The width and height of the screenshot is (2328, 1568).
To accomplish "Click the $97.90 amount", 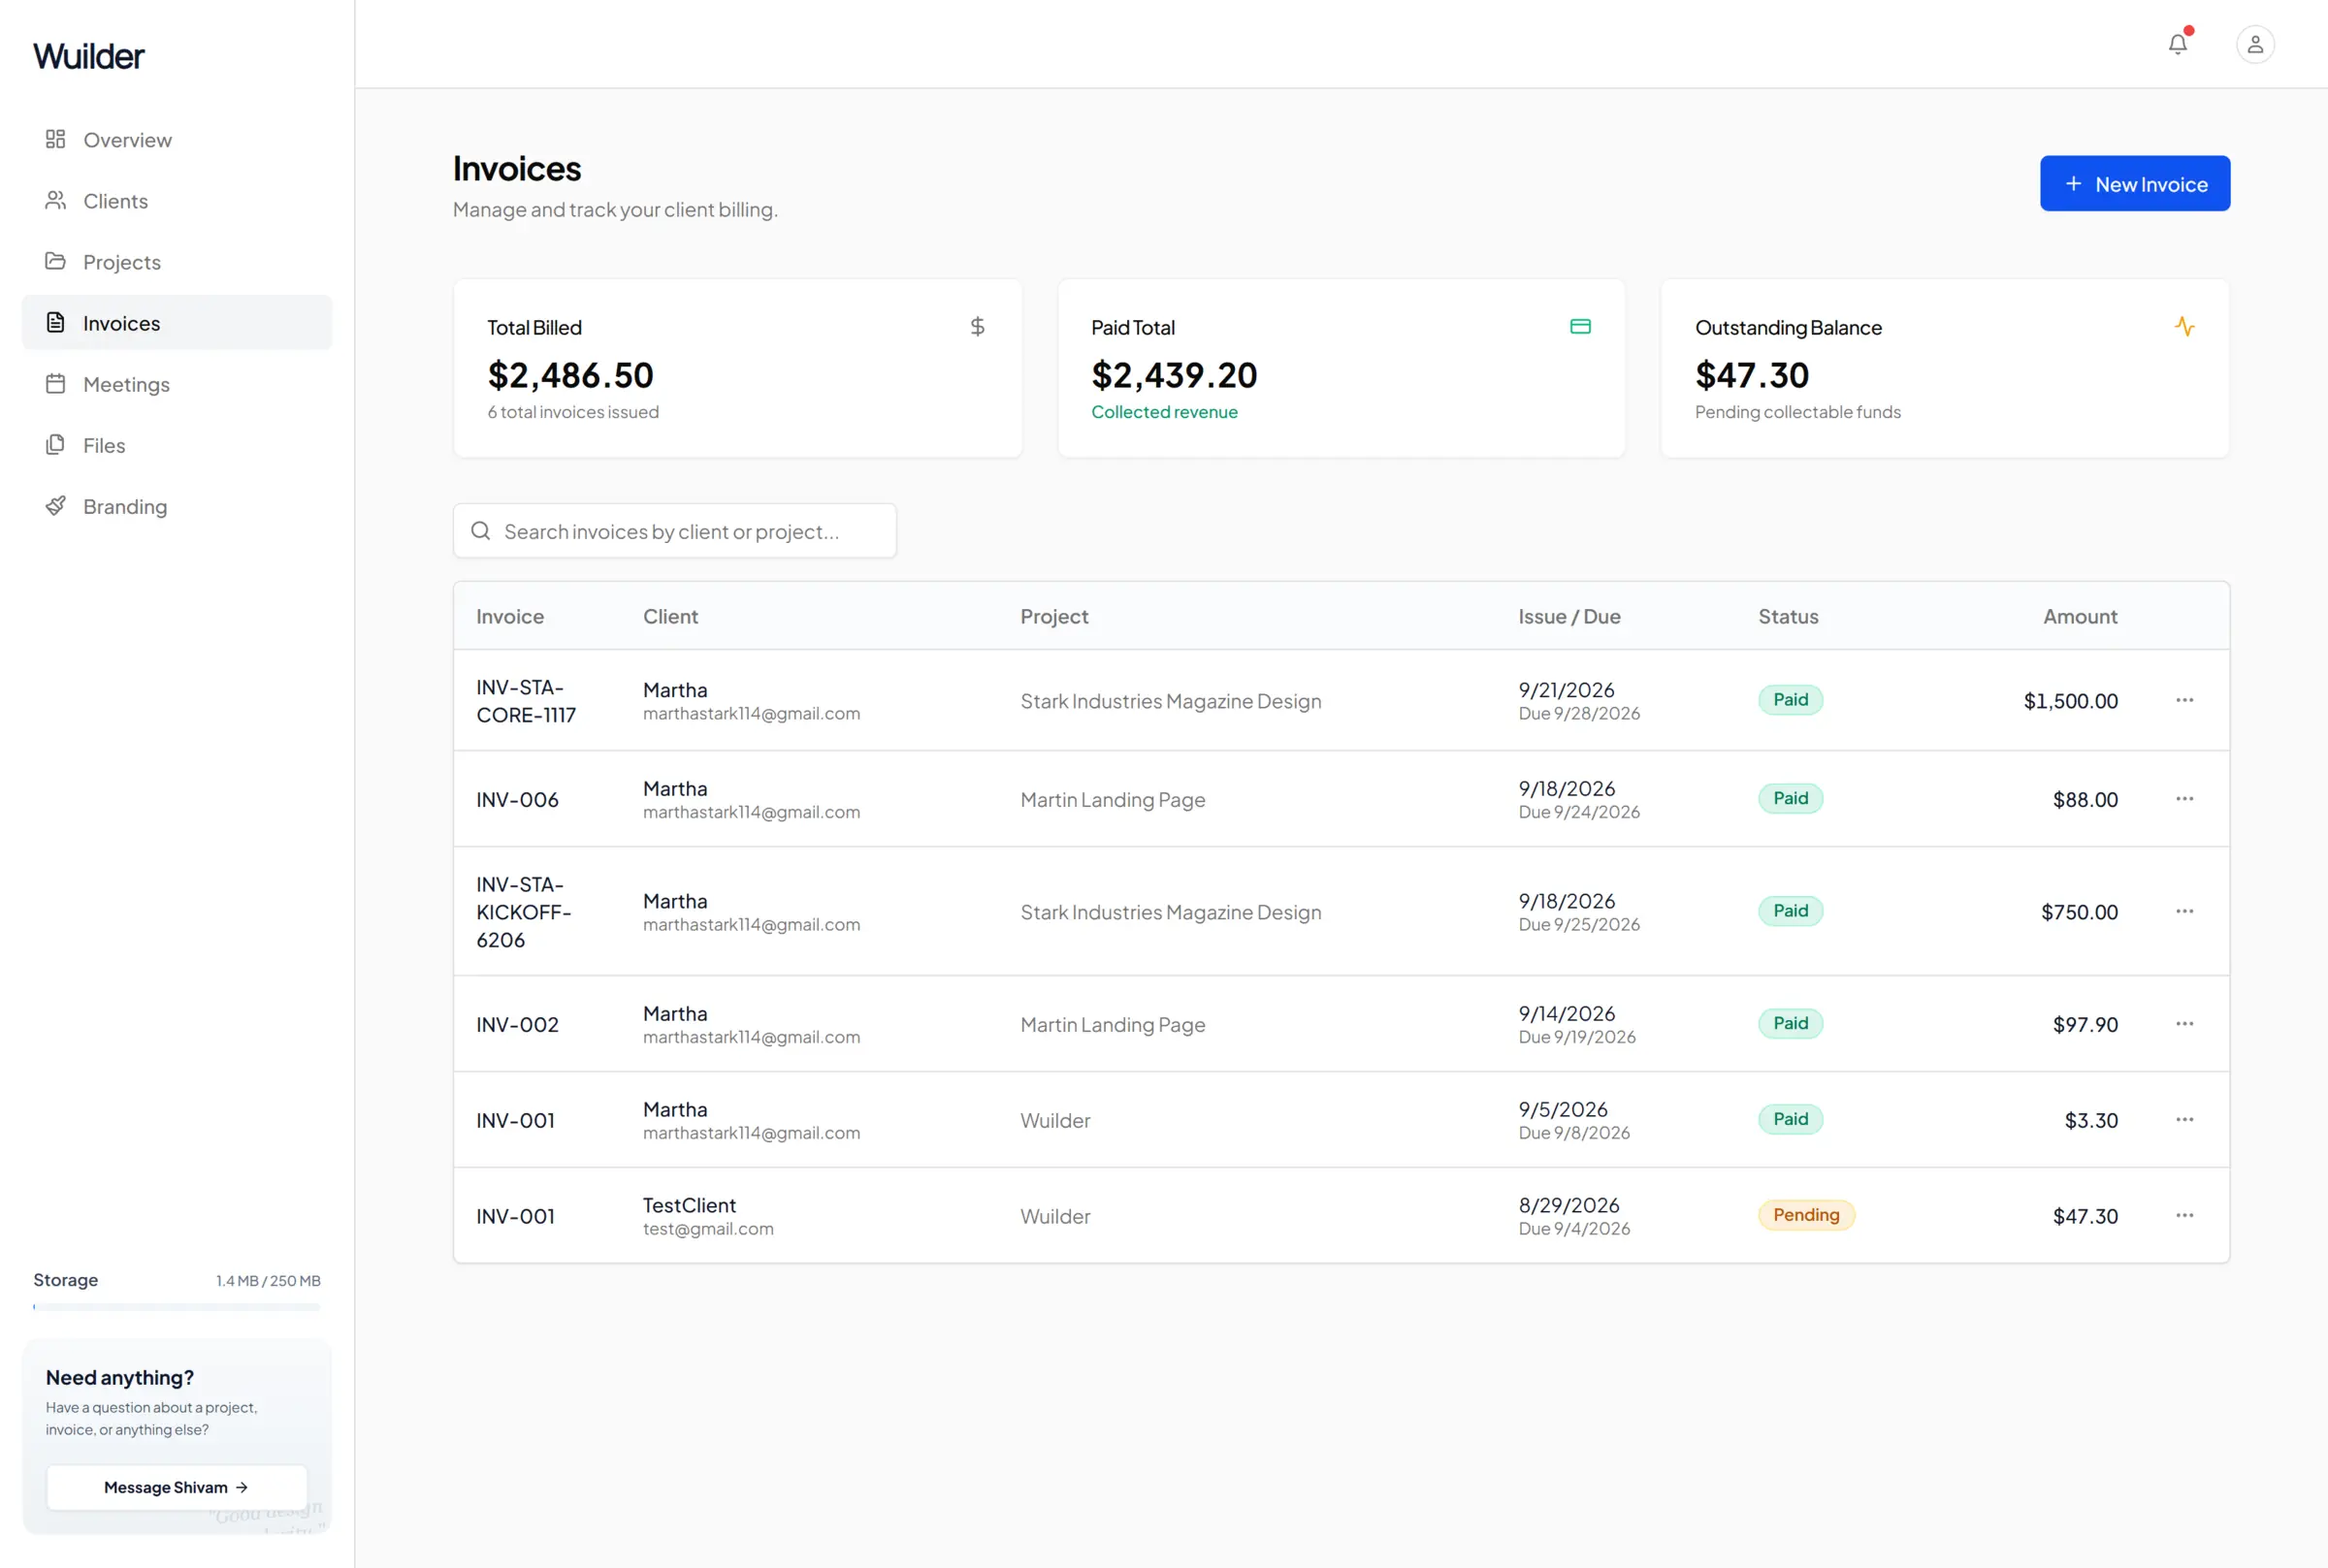I will [2085, 1025].
